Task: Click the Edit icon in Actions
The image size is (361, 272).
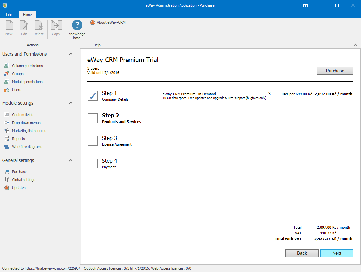Action: click(x=24, y=25)
